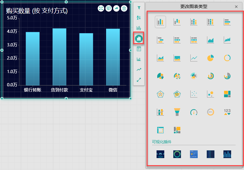Select the jagged area chart type

point(227,40)
